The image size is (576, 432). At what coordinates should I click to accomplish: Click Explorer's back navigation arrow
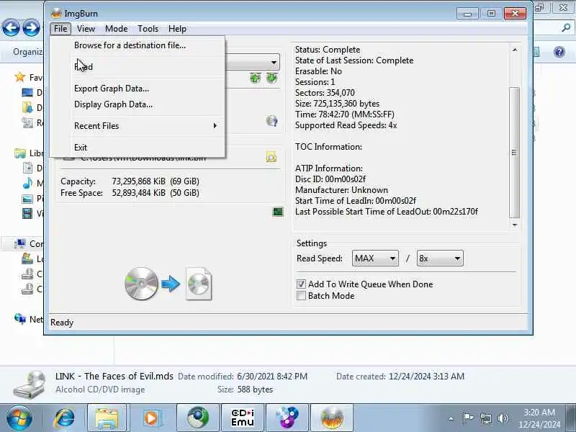pos(11,27)
